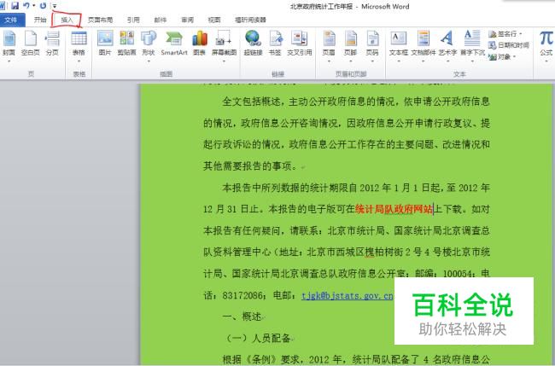Click the phone number 83172086
The image size is (555, 366).
pyautogui.click(x=242, y=295)
